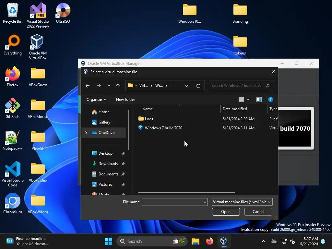
Task: Select Visual Studio Code desktop icon
Action: 13,174
